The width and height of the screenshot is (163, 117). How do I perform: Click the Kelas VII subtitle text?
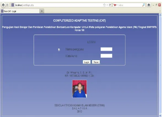(79, 30)
